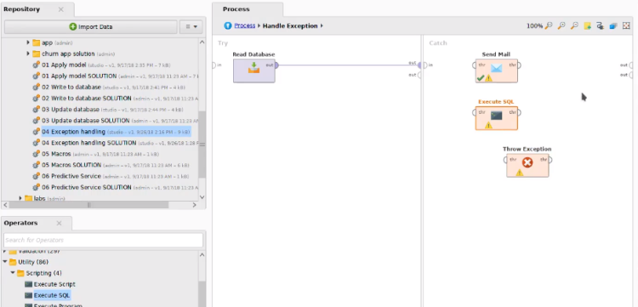Click the blue up-arrow breadcrumb icon
This screenshot has width=638, height=307.
coord(228,26)
